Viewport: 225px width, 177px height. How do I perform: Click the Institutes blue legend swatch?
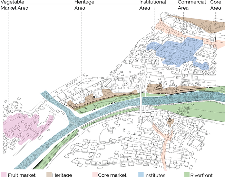[141, 175]
